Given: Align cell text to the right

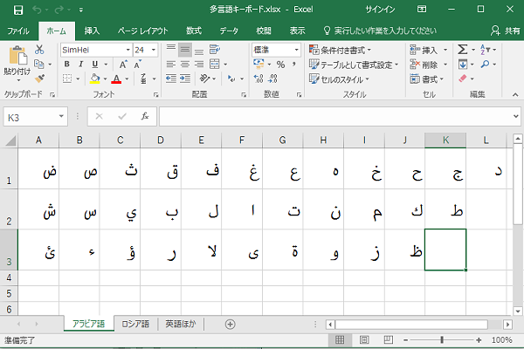Looking at the screenshot, I should [199, 64].
